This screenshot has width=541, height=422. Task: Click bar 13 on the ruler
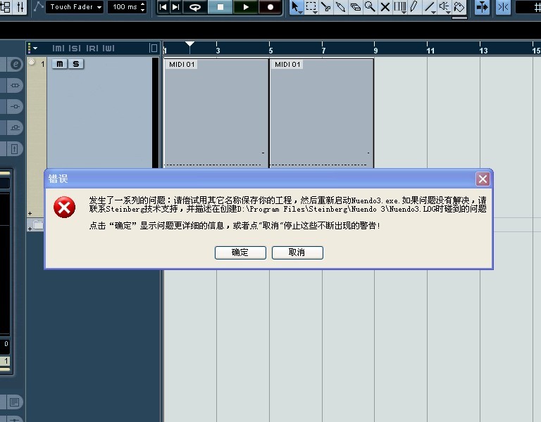pos(483,50)
